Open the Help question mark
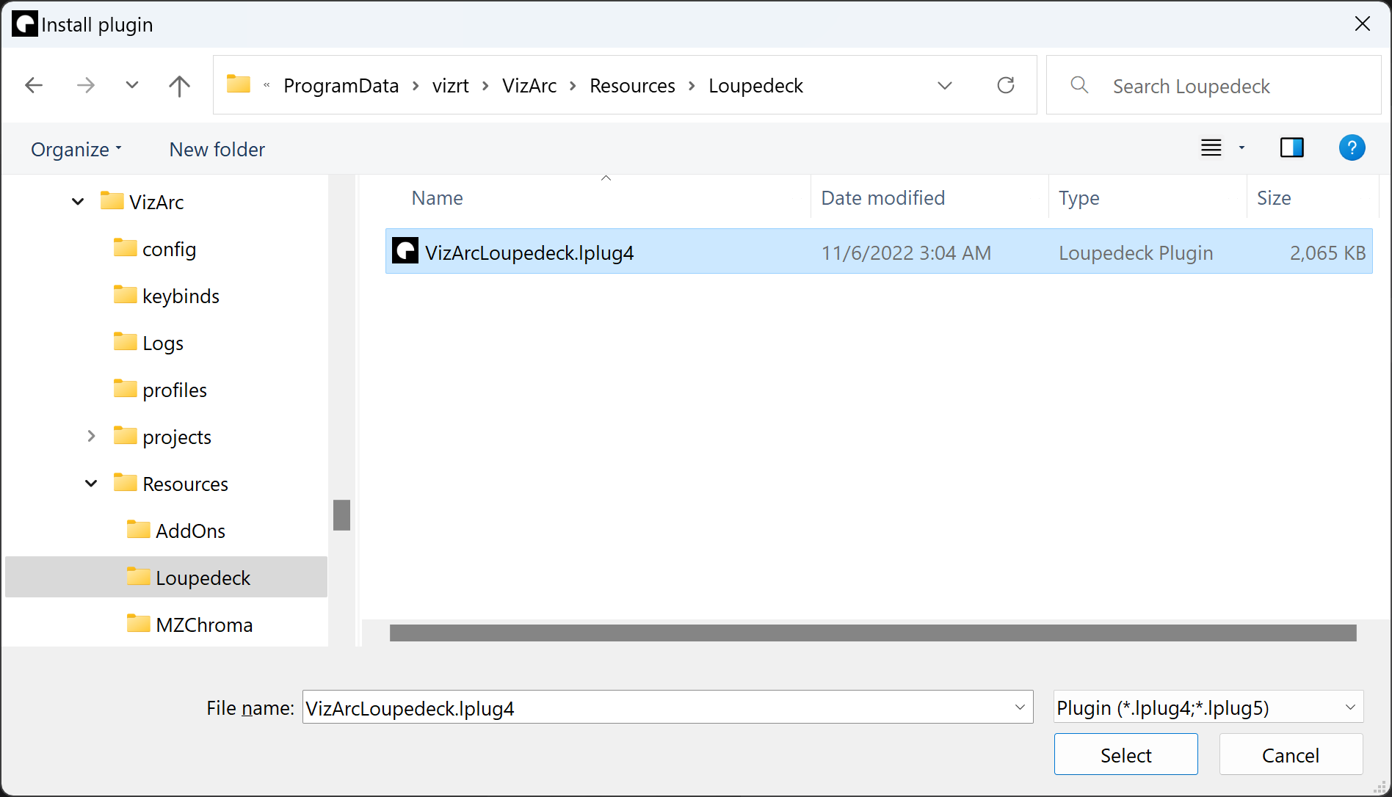 (1352, 148)
